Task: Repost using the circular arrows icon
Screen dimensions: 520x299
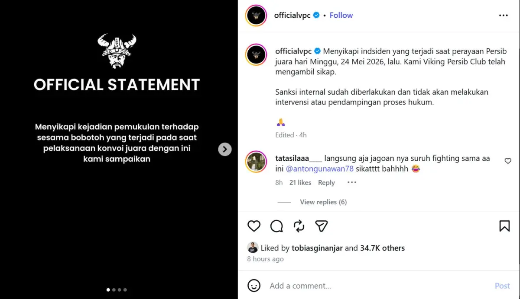Action: coord(299,226)
